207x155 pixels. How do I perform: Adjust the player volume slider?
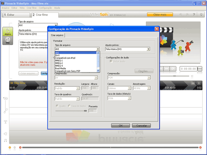click(175, 76)
